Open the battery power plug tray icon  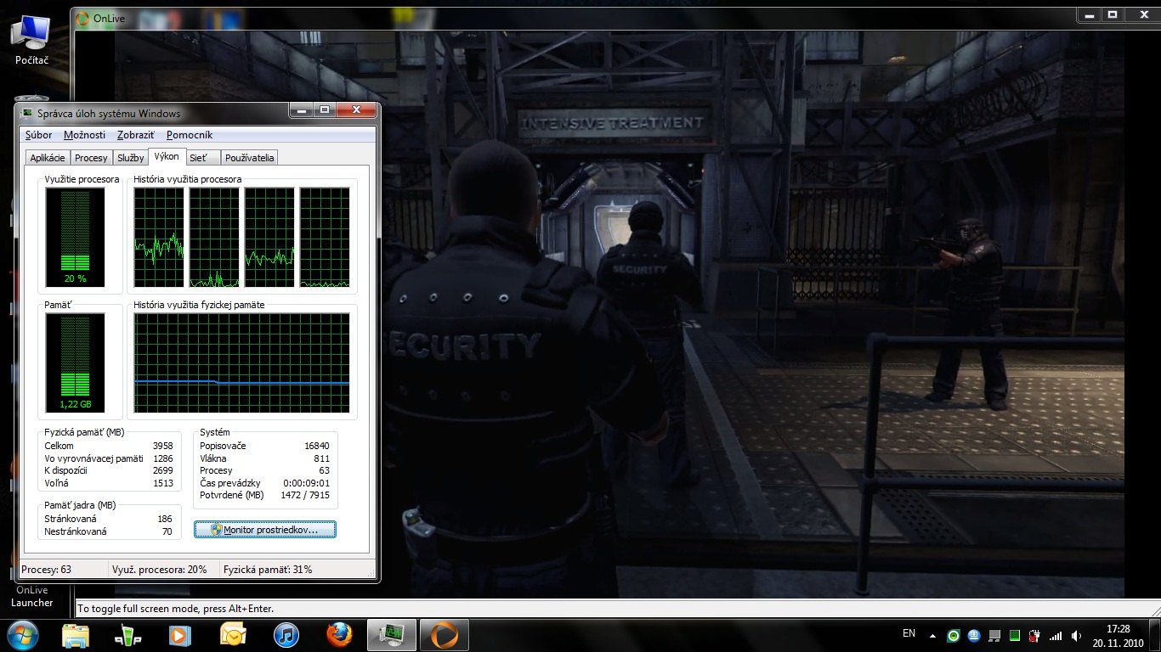tap(1035, 635)
